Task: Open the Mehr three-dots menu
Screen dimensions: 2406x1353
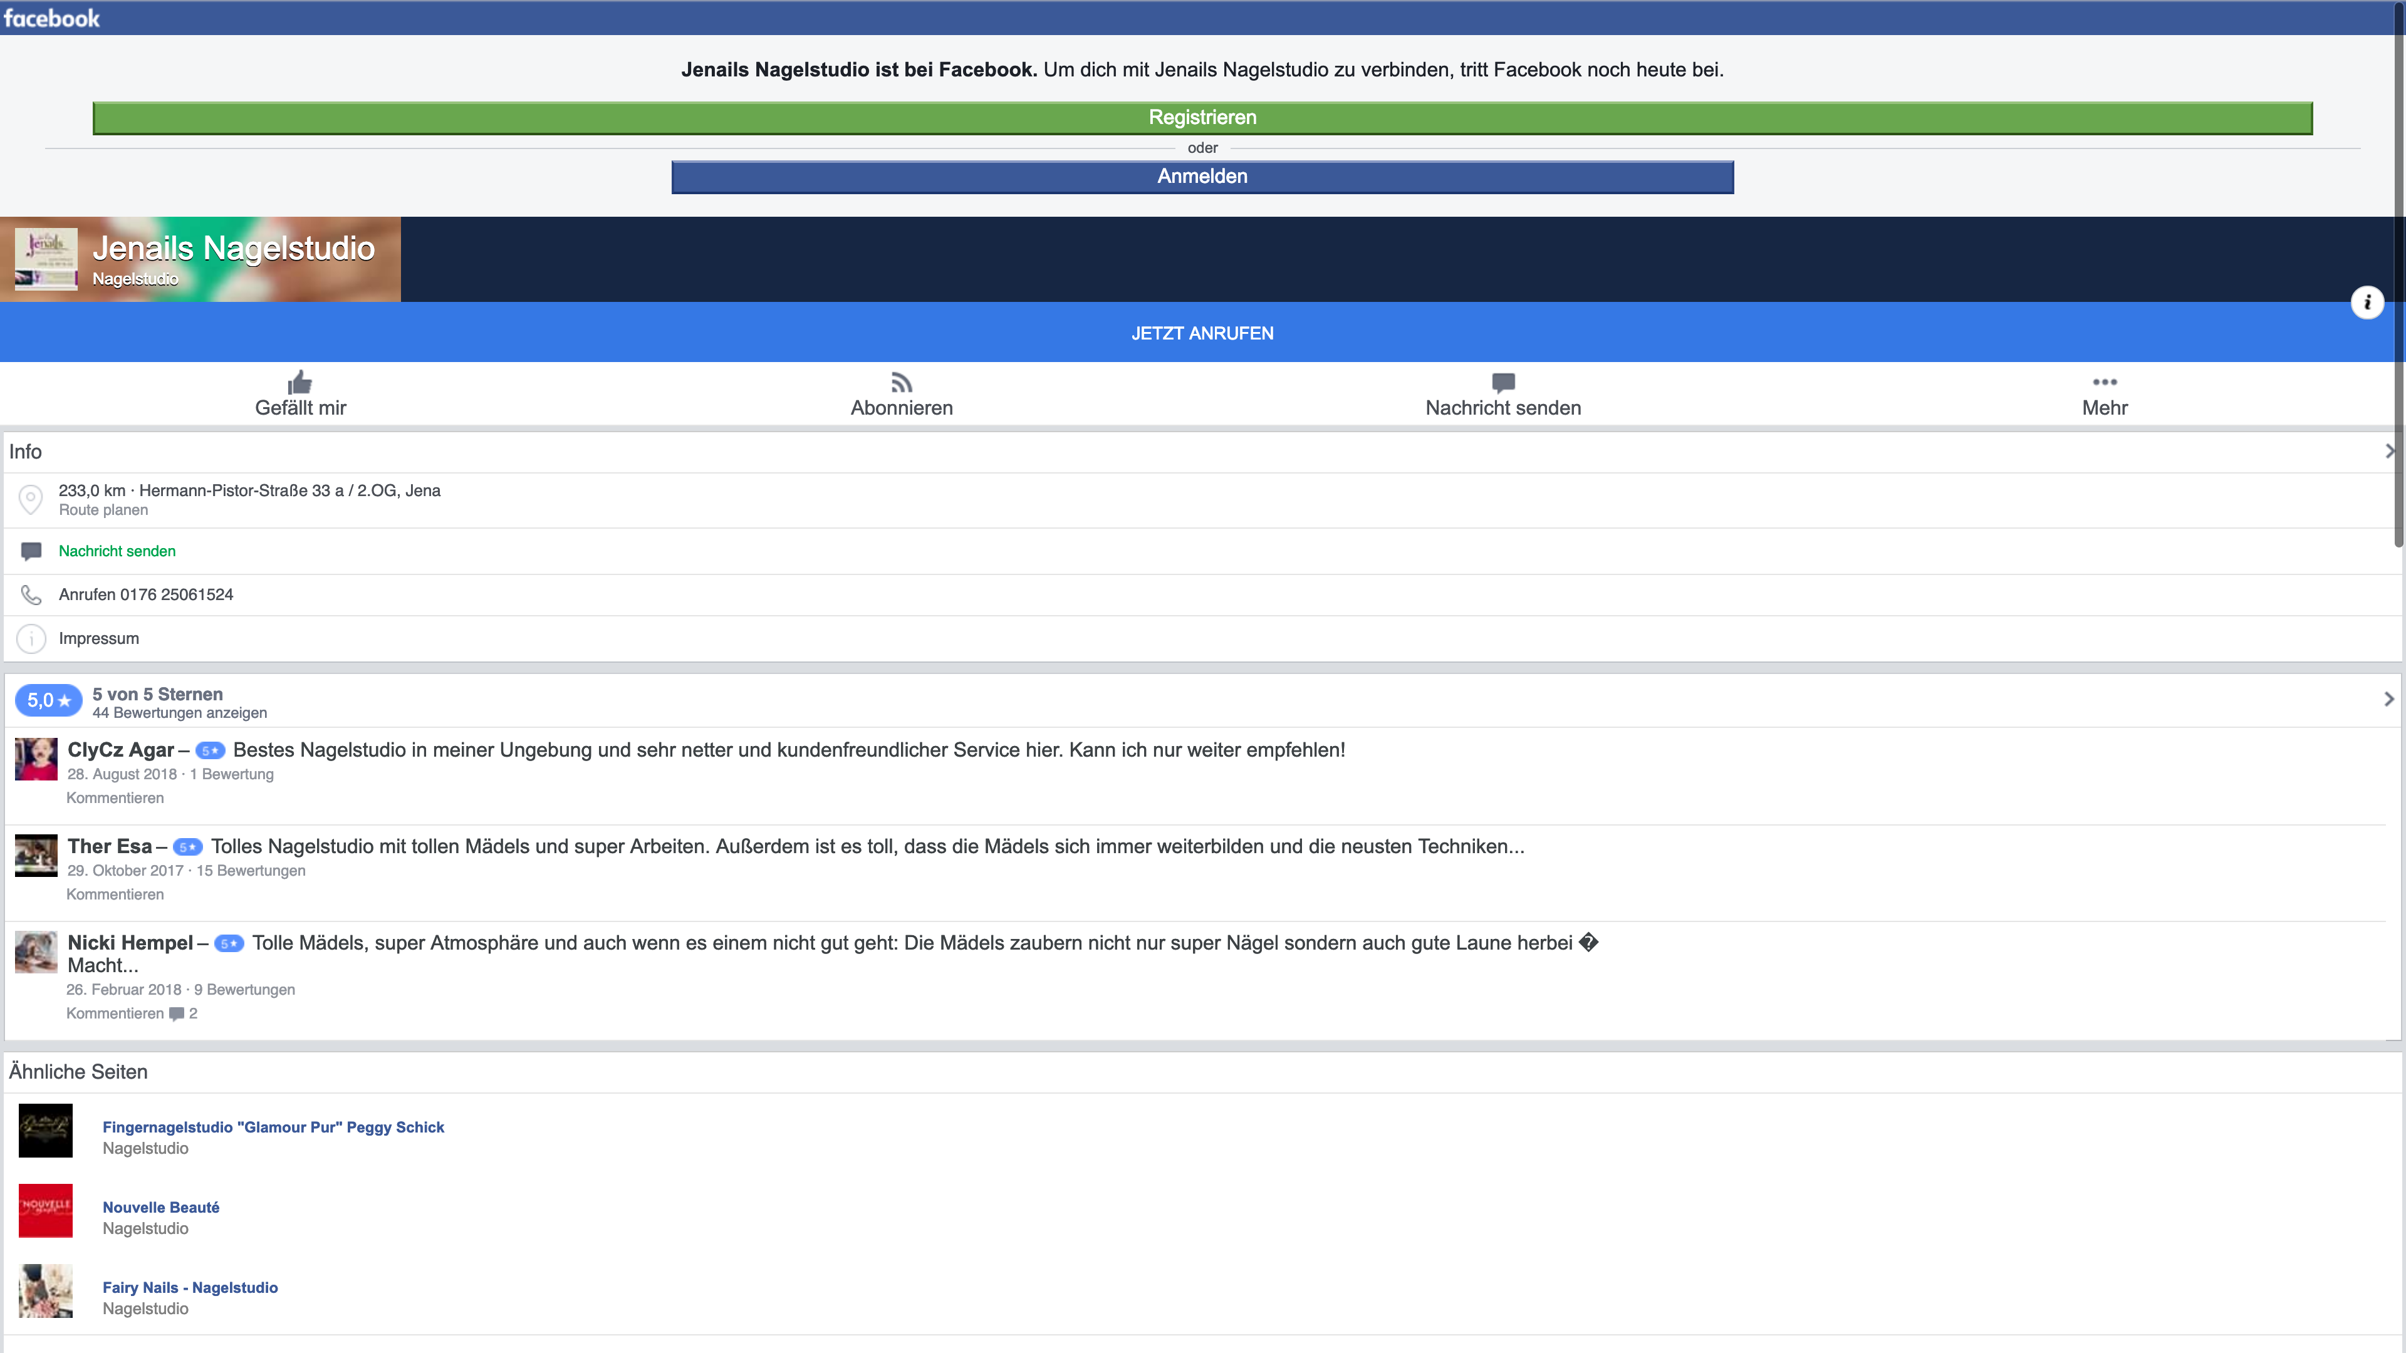Action: click(x=2105, y=382)
